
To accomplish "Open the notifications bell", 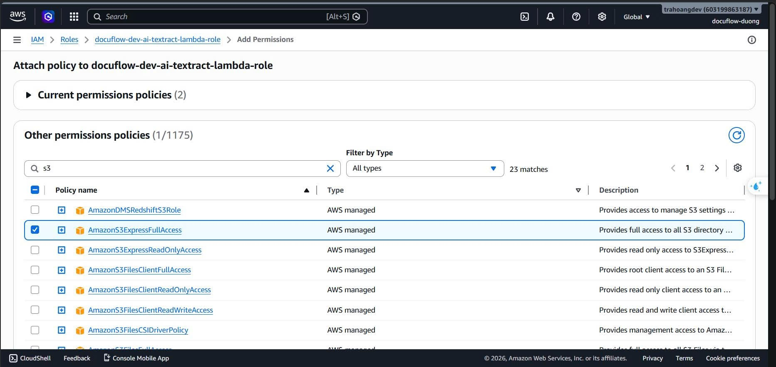I will [550, 17].
